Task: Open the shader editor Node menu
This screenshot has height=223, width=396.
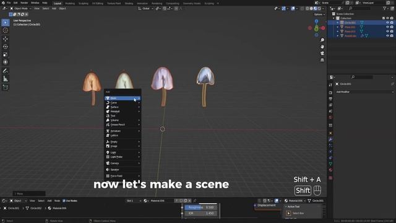Action: pos(57,201)
